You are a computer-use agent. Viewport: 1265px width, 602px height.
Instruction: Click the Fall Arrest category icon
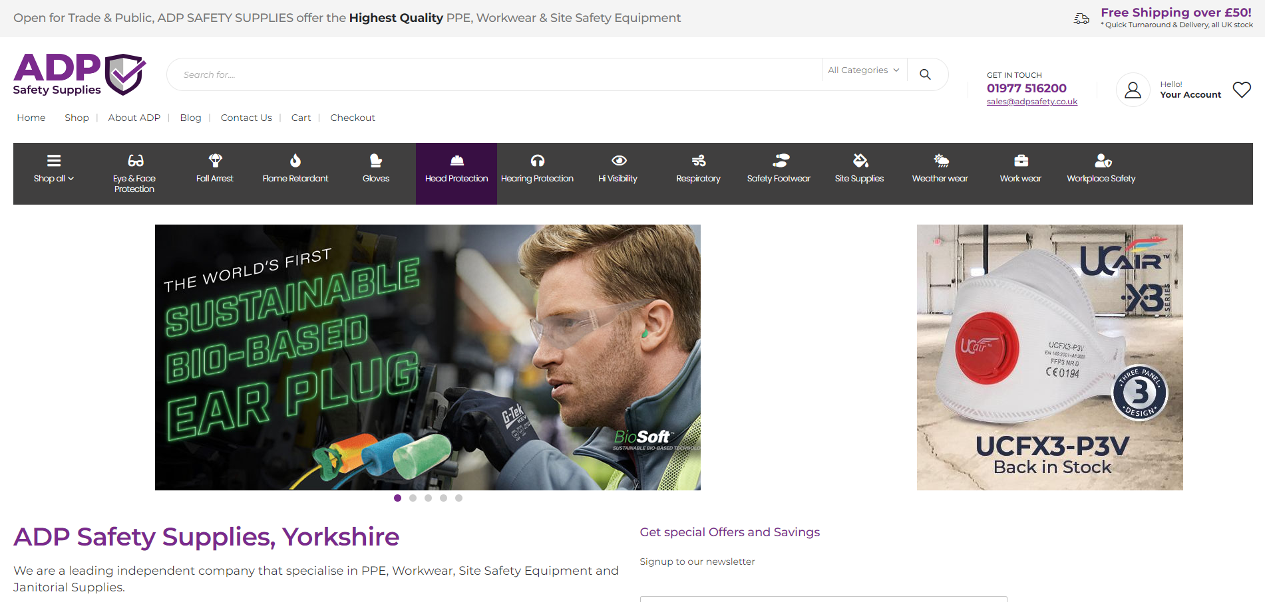(214, 160)
